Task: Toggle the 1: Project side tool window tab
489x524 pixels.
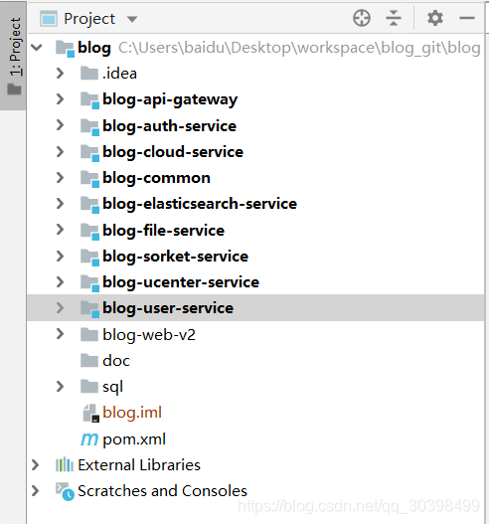Action: 13,56
